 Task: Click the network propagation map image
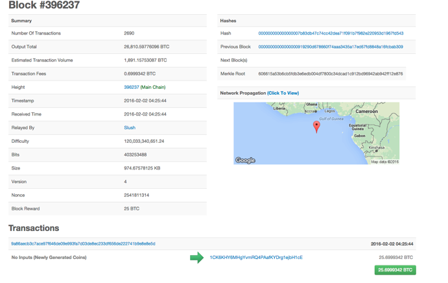coord(316,133)
